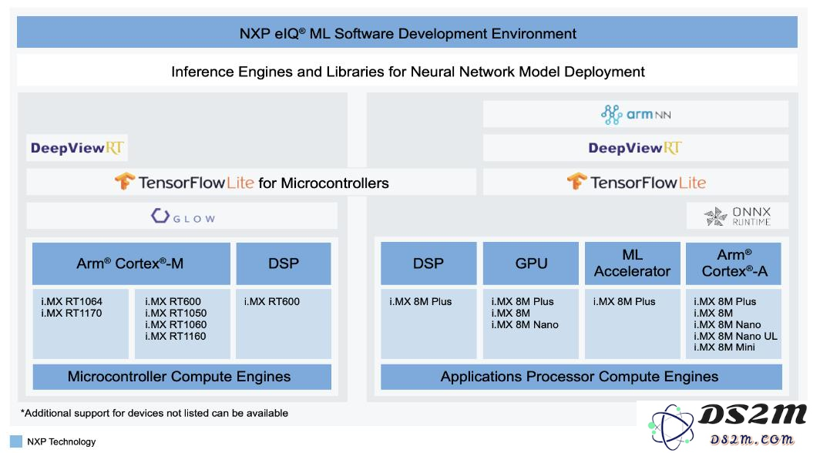Click "i.MX RT1064" in the Cortex-M list

pyautogui.click(x=72, y=301)
